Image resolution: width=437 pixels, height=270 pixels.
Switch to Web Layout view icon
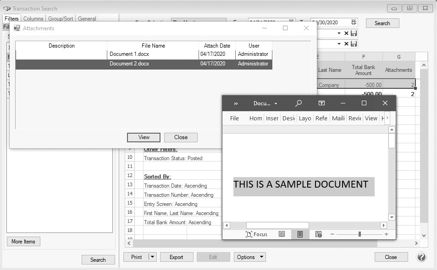point(318,234)
